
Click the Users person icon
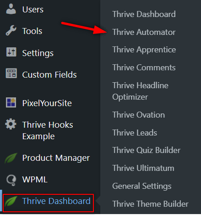[x=11, y=9]
